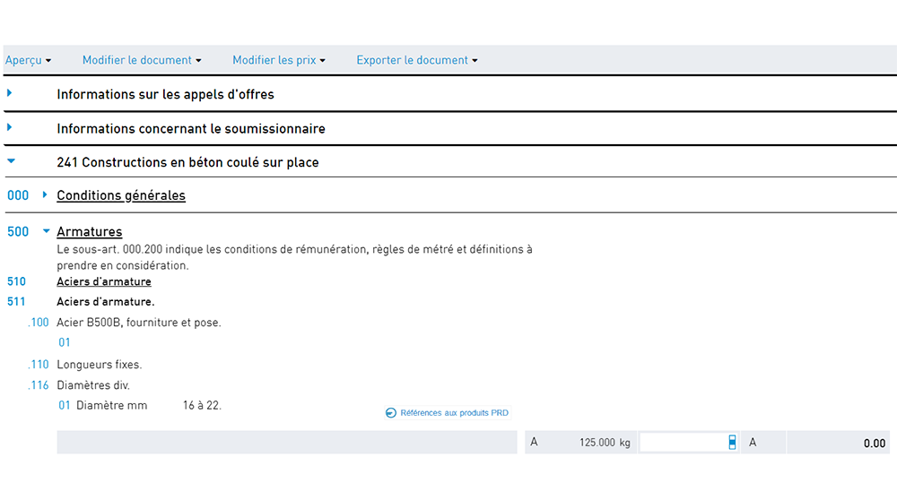The width and height of the screenshot is (897, 500).
Task: Open the Armatures heading link
Action: pyautogui.click(x=89, y=231)
